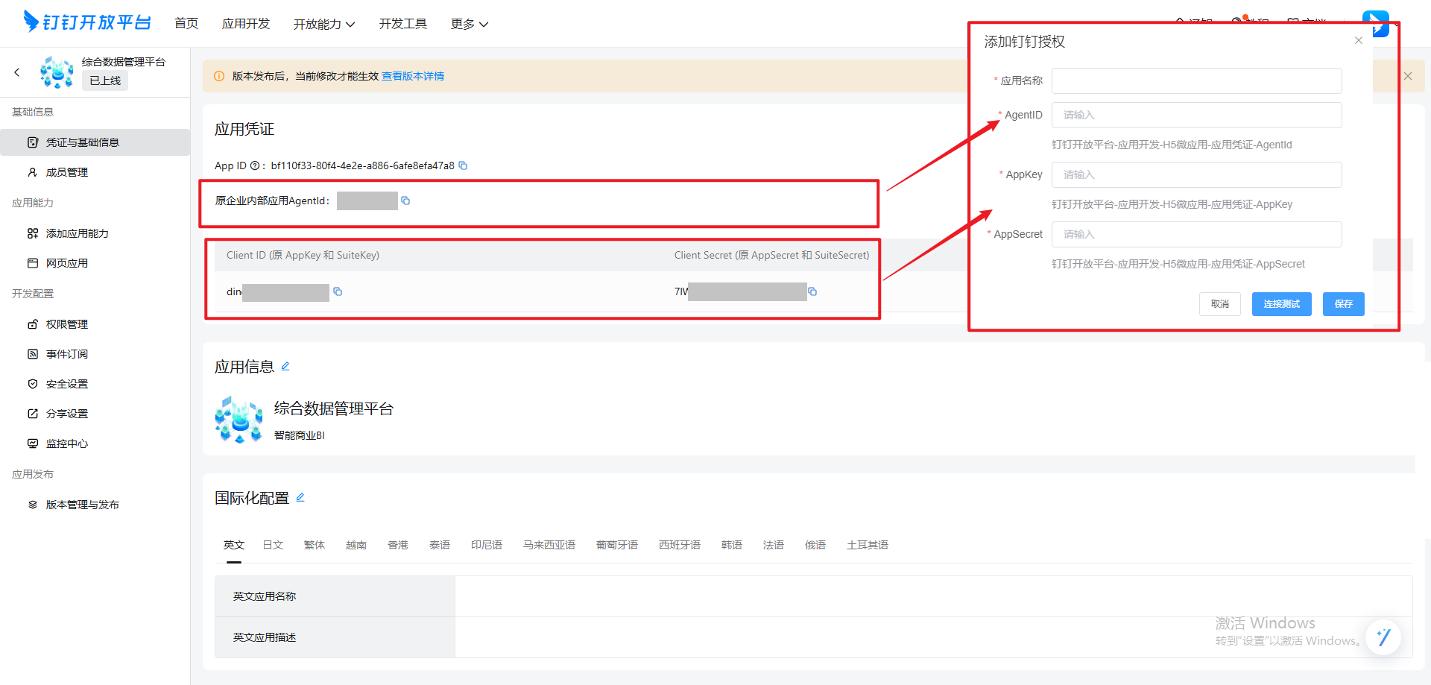Click the 已上线 status badge
This screenshot has width=1431, height=685.
(105, 81)
